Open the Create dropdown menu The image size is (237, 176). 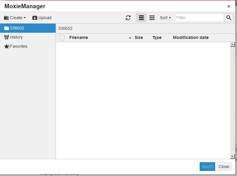point(15,18)
